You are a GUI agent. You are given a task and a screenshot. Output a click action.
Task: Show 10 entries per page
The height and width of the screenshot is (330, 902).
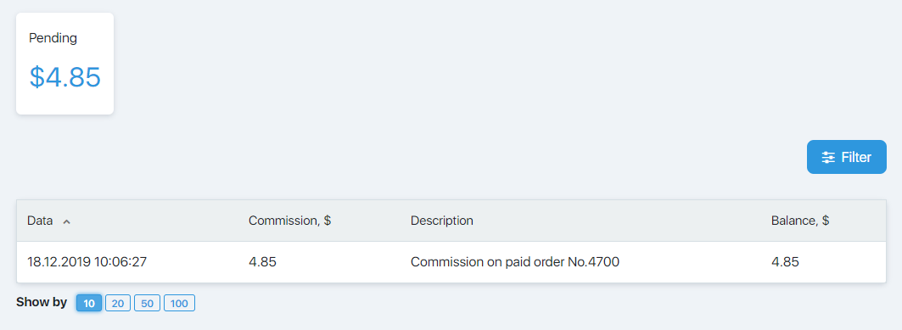[x=89, y=303]
